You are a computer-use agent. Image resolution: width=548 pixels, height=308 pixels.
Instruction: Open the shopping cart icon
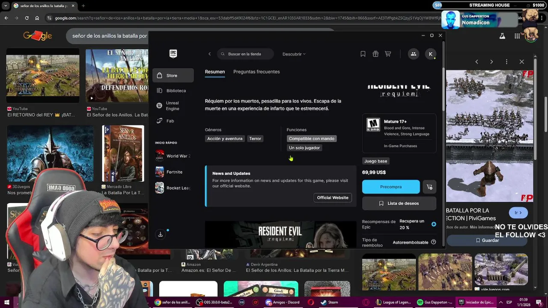pos(388,54)
